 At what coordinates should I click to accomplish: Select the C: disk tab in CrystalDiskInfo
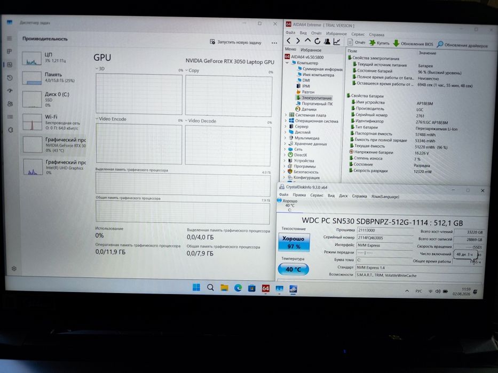pyautogui.click(x=289, y=205)
